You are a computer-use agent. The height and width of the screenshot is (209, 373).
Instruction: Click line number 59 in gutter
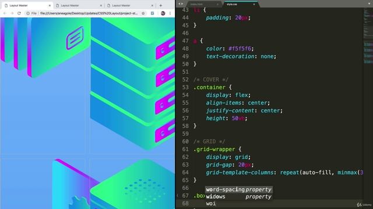(x=185, y=134)
